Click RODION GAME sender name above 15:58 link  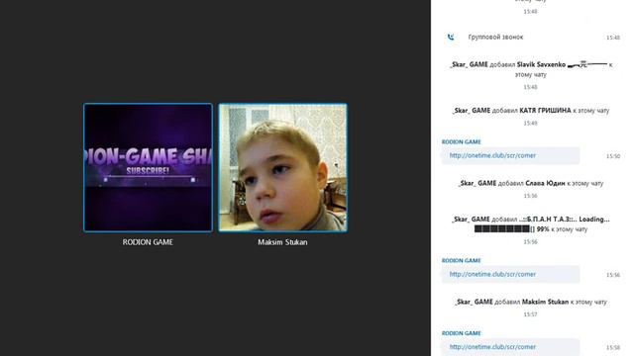click(x=462, y=333)
